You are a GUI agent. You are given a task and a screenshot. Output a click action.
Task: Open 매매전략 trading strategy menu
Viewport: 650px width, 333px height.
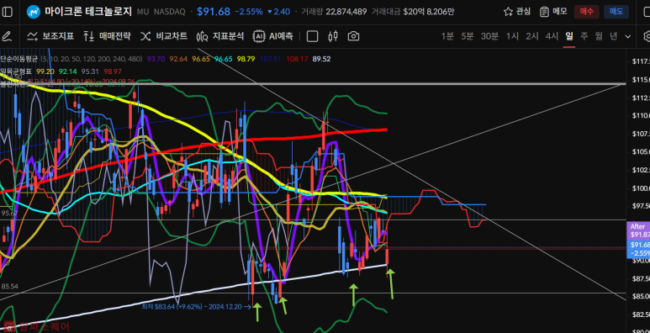pos(107,36)
